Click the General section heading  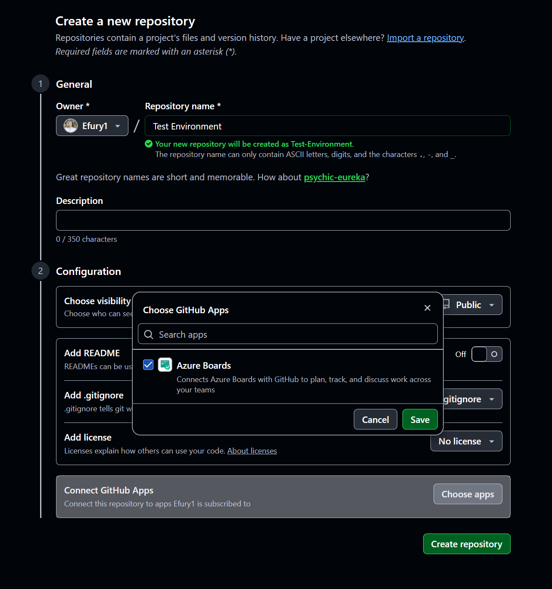click(x=74, y=84)
